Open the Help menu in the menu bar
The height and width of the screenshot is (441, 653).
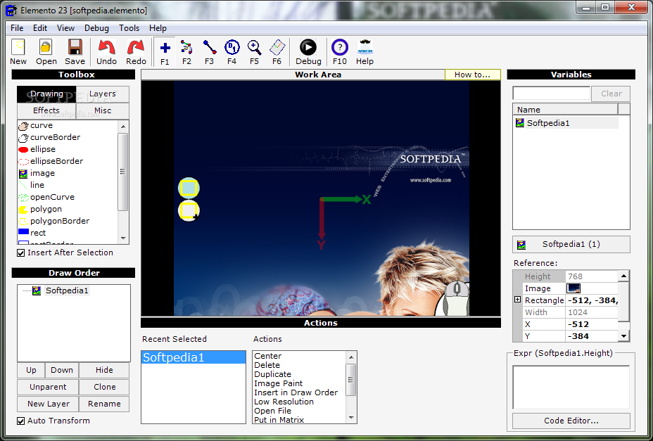click(158, 28)
